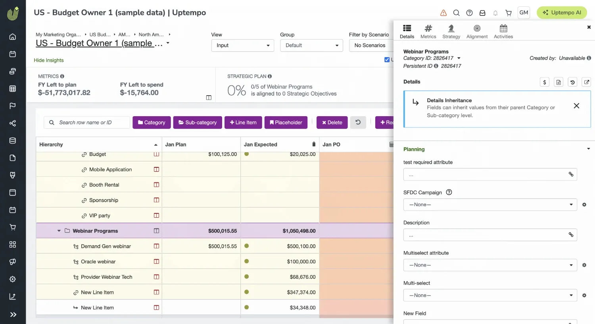595x324 pixels.
Task: Expand the Category ID dropdown arrow
Action: click(x=459, y=58)
